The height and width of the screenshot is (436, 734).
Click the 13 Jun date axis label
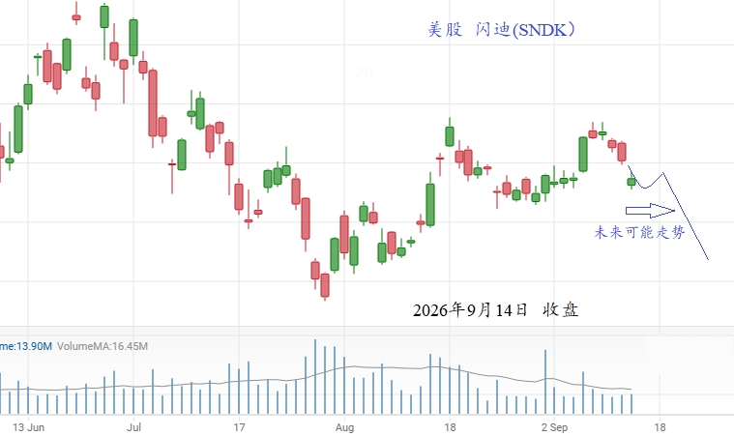coord(29,427)
